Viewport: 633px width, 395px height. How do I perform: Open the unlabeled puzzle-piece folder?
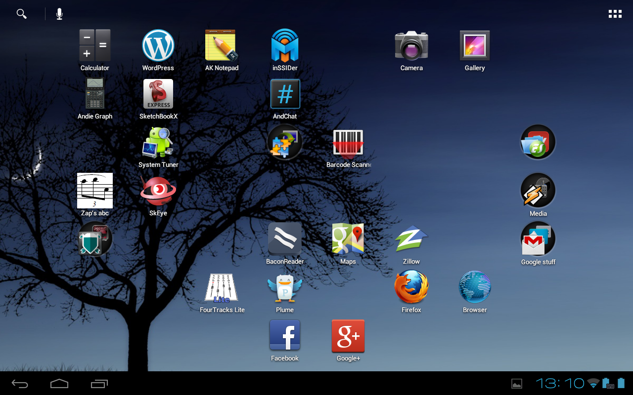(x=285, y=142)
